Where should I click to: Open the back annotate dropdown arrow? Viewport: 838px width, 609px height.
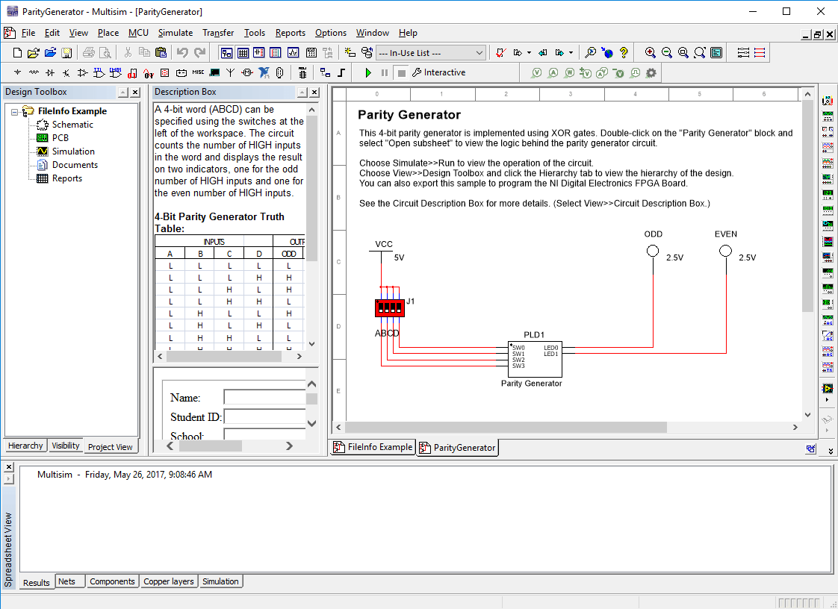529,52
